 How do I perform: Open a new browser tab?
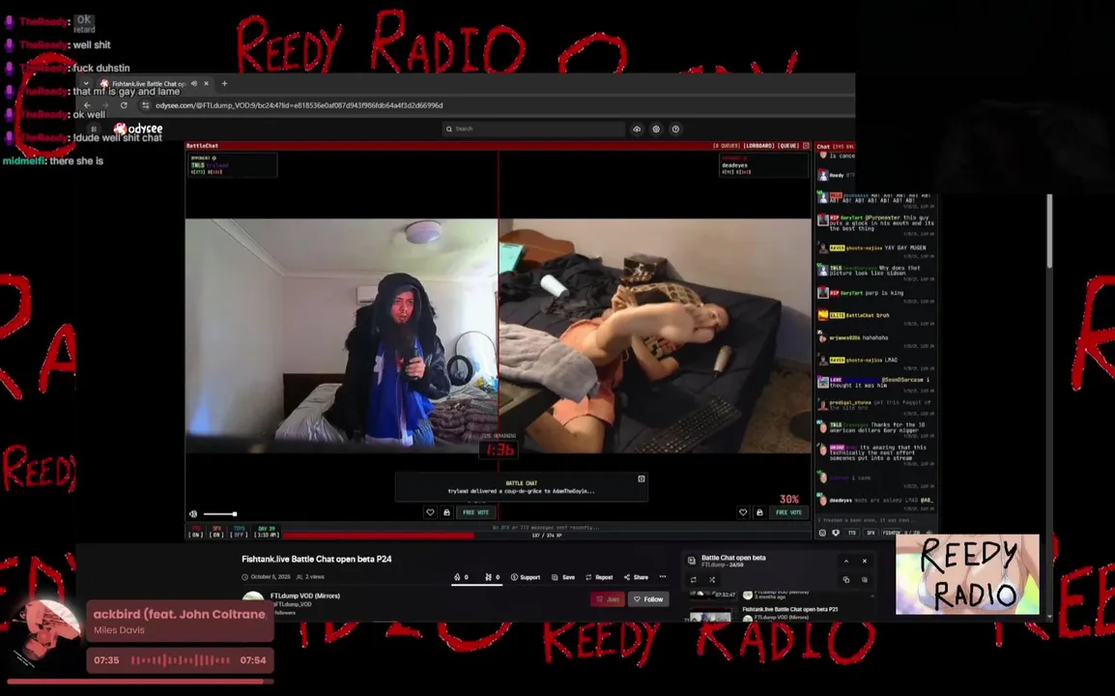point(225,83)
